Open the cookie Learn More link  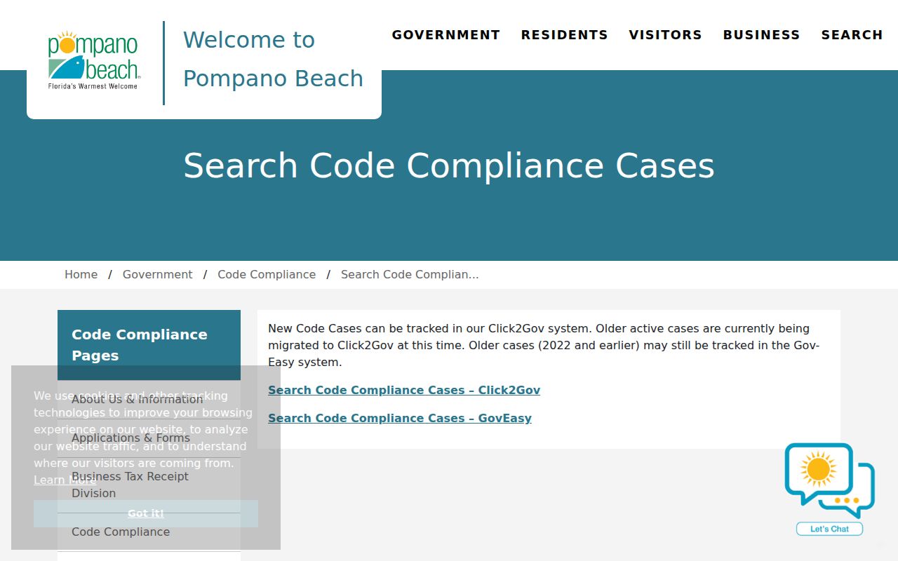coord(65,480)
